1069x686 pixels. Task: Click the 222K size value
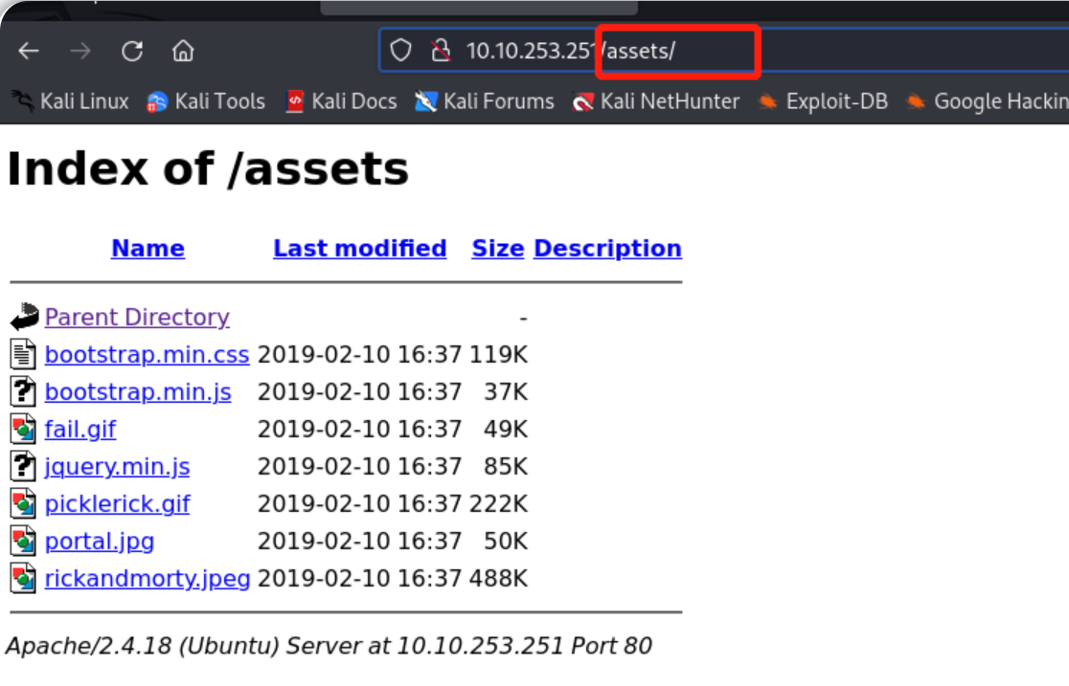[x=498, y=505]
